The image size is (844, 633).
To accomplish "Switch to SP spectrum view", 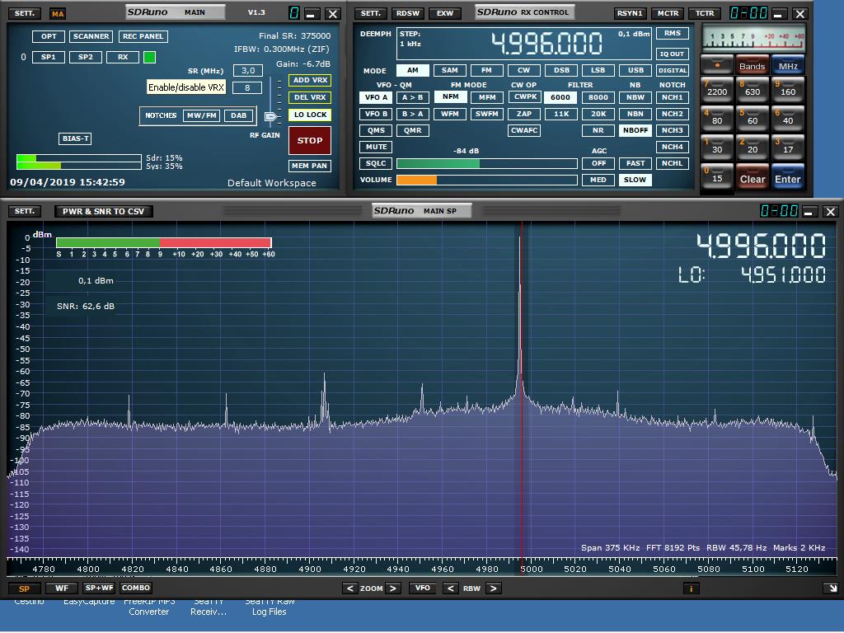I will 24,588.
